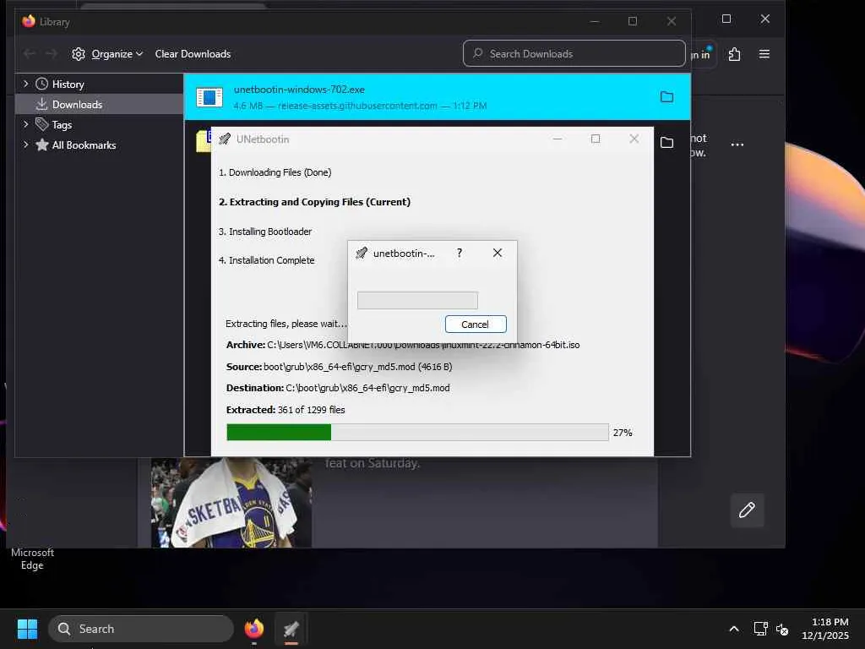Expand the Organize dropdown arrow

(x=139, y=54)
